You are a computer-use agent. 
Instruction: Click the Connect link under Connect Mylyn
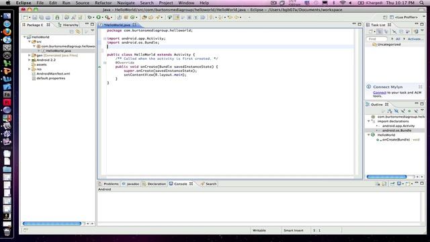(380, 93)
